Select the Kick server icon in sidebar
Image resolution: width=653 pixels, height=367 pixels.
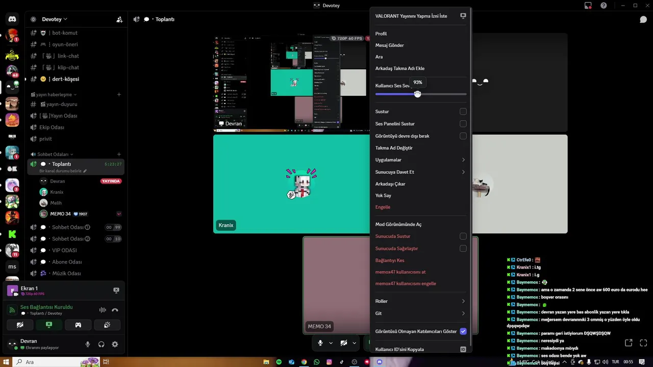[12, 234]
